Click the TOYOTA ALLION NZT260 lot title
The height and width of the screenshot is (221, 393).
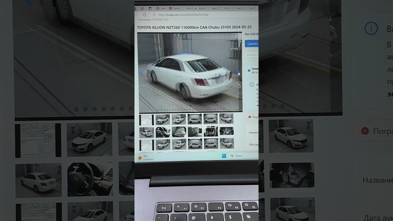pos(194,27)
